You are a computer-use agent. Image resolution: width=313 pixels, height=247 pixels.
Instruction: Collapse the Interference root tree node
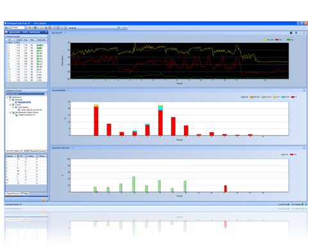[7, 98]
